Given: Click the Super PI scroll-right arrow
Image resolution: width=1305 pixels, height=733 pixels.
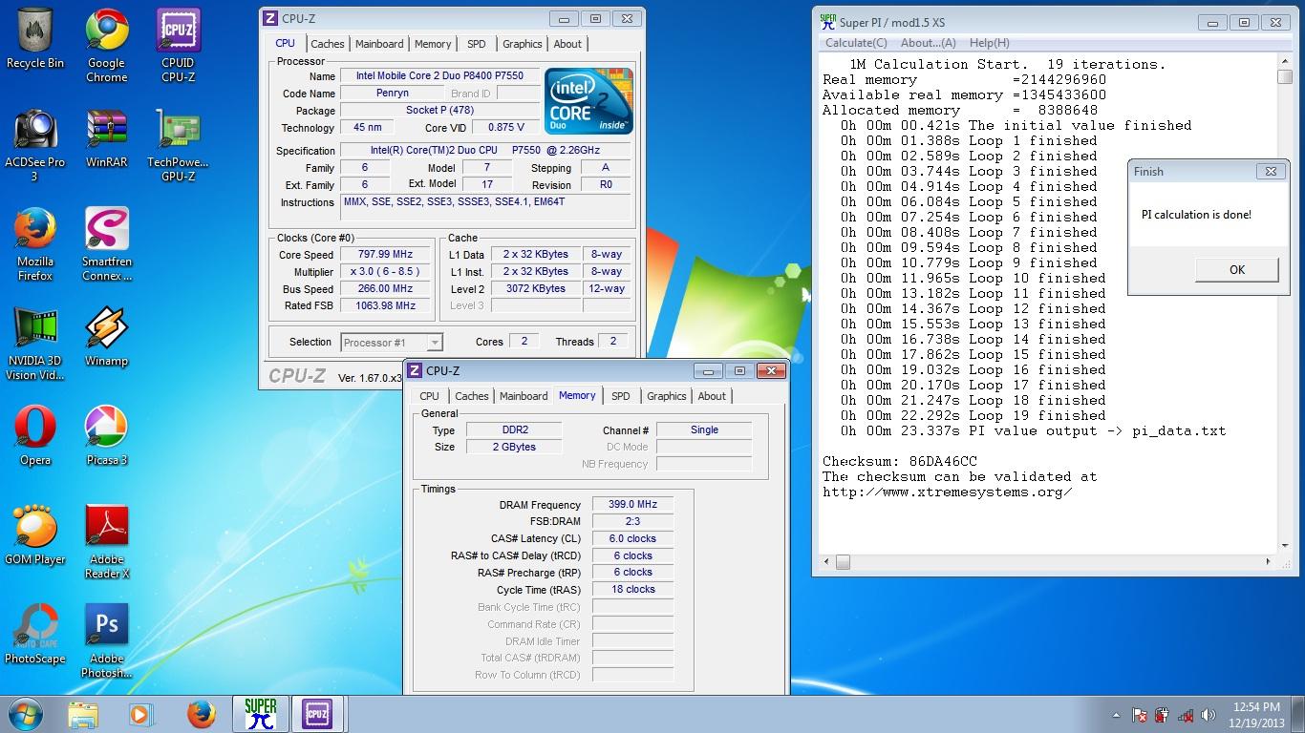Looking at the screenshot, I should pyautogui.click(x=1269, y=562).
